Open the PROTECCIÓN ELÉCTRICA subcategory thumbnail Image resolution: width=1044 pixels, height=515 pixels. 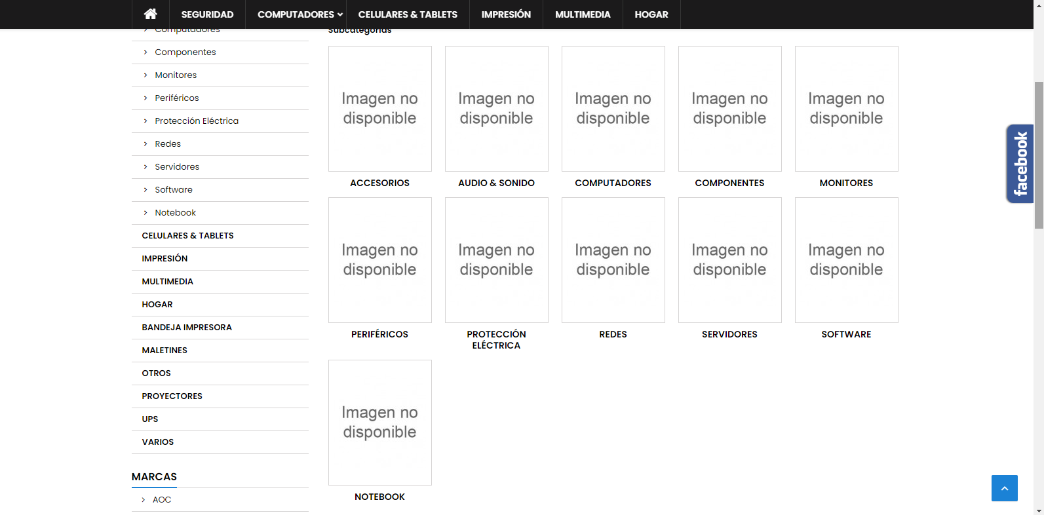(497, 260)
